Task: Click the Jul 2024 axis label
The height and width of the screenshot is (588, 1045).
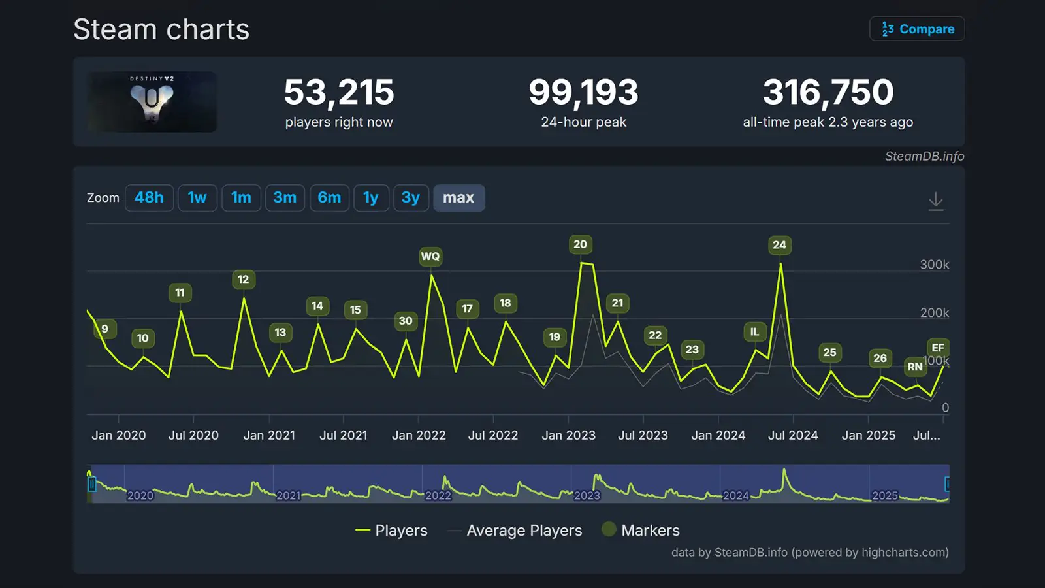Action: pos(793,435)
